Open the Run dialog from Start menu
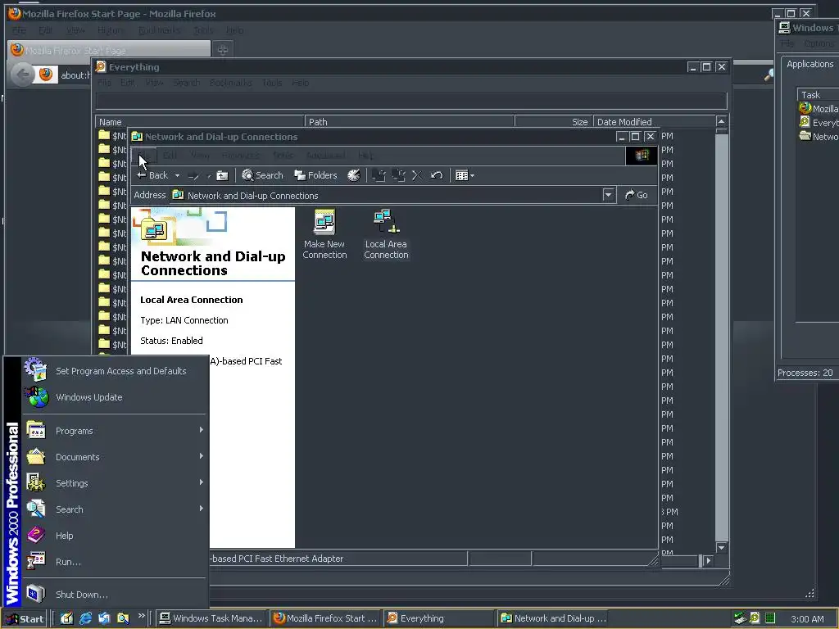Viewport: 839px width, 629px height. (x=114, y=562)
